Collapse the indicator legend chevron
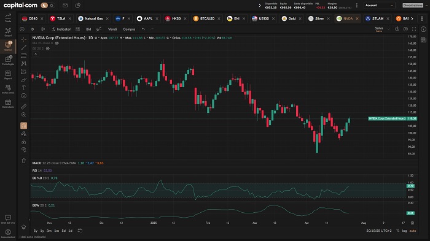This screenshot has height=241, width=430. (x=36, y=54)
